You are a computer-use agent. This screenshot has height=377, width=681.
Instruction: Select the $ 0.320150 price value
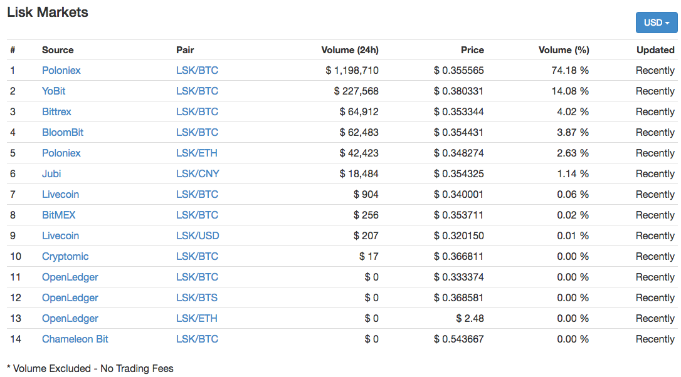pos(458,236)
